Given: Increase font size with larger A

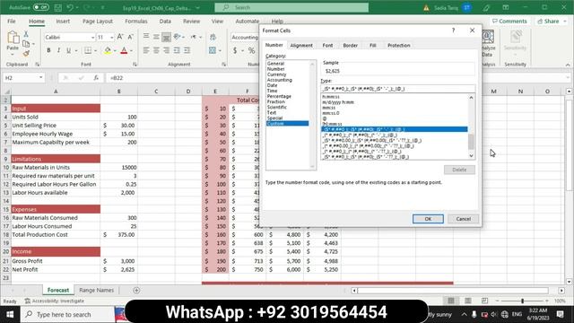Looking at the screenshot, I should pos(120,37).
